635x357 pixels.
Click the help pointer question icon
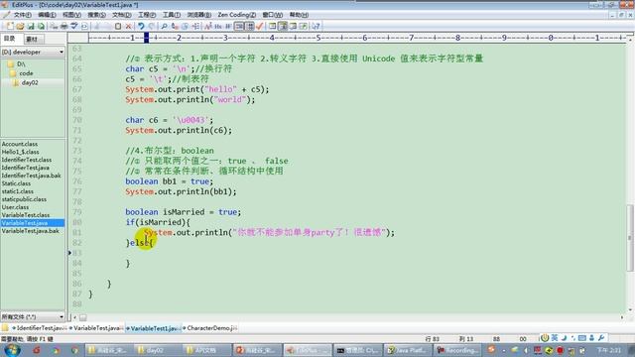(x=316, y=27)
